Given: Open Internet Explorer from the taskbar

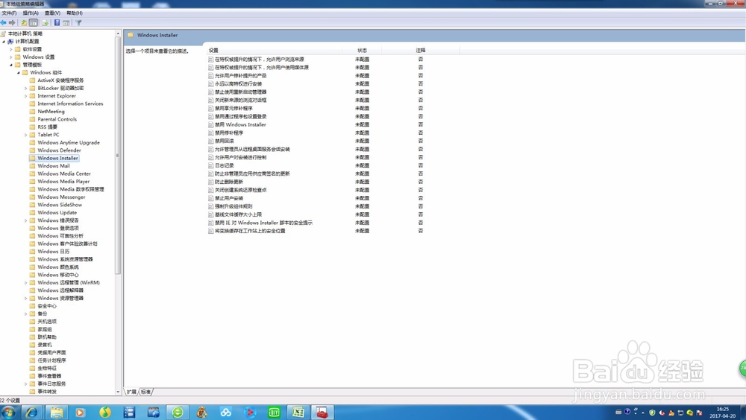Looking at the screenshot, I should [32, 413].
